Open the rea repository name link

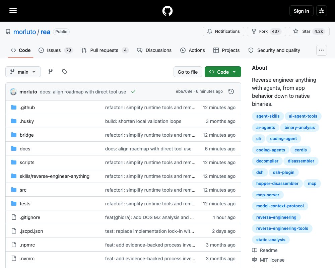[x=45, y=32]
